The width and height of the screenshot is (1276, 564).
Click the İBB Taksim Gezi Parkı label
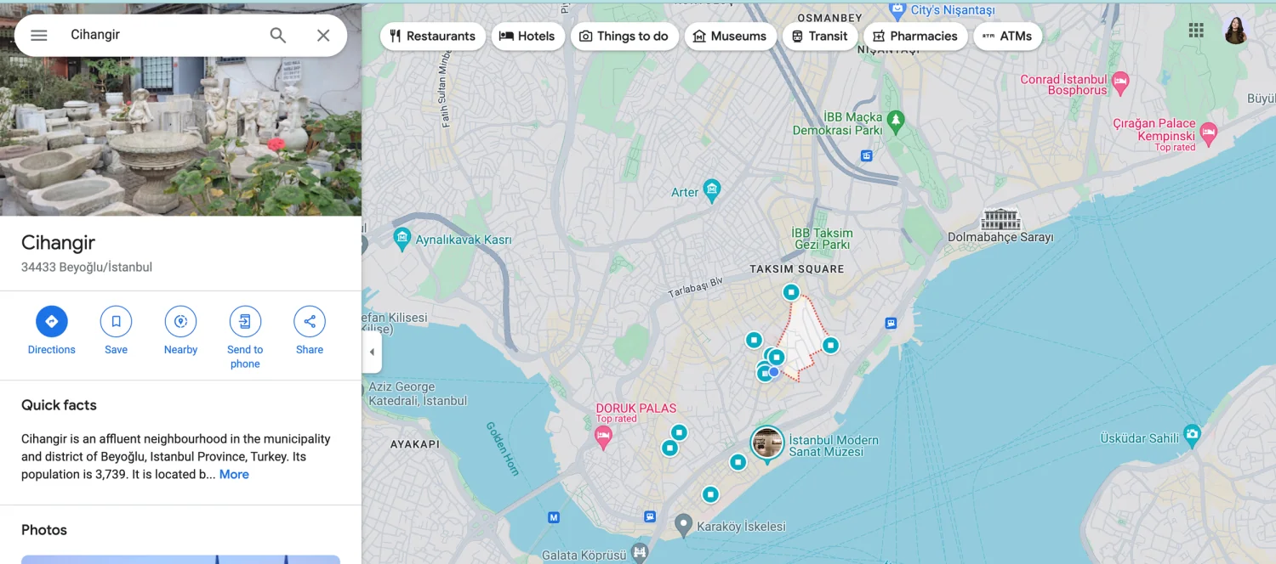822,239
